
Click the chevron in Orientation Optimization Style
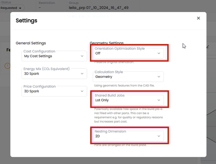click(x=159, y=53)
